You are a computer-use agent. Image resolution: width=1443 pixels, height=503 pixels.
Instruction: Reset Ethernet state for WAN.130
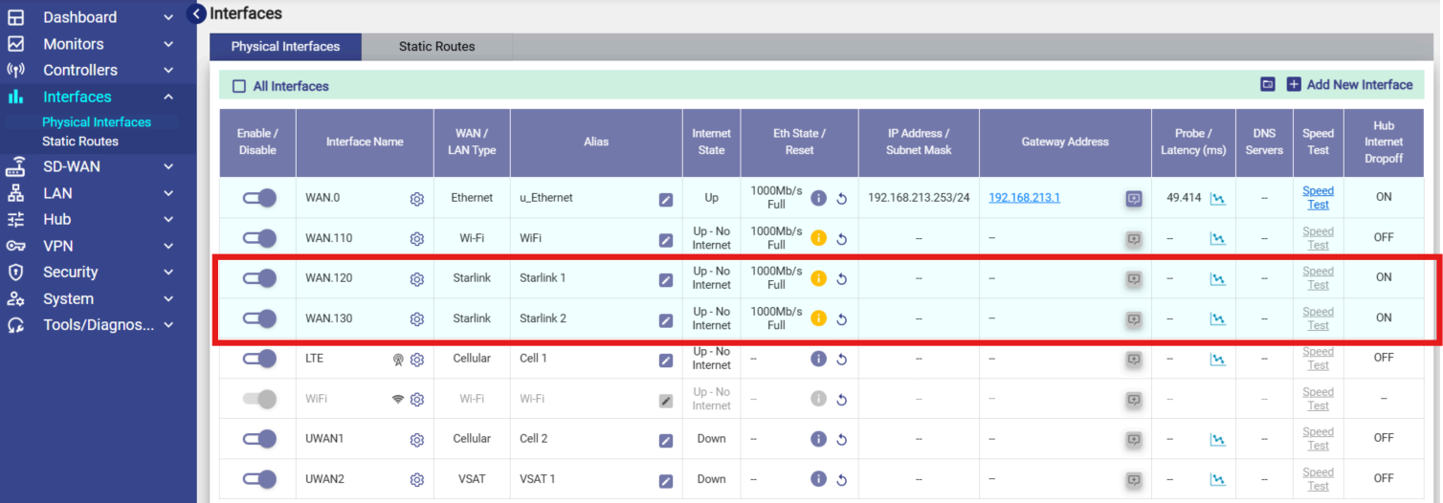click(842, 319)
